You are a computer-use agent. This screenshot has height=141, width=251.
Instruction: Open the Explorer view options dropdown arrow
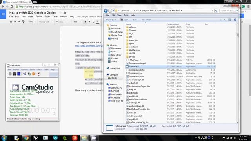(224, 20)
